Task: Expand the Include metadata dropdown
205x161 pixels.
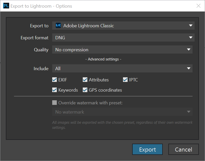Action: (122, 68)
